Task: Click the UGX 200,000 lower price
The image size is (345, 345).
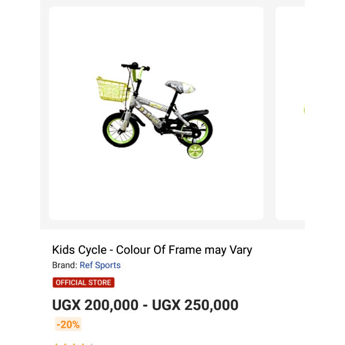Action: pyautogui.click(x=95, y=305)
